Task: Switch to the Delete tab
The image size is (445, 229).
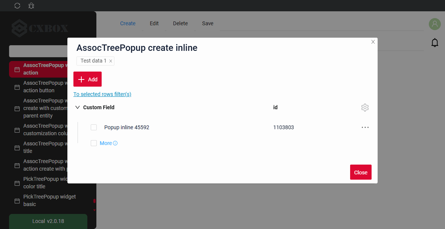Action: pos(180,24)
